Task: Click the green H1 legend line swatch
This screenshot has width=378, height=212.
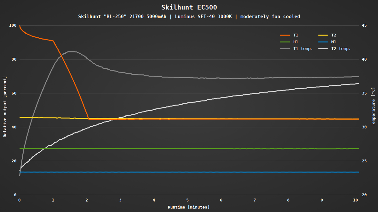Action: tap(285, 42)
